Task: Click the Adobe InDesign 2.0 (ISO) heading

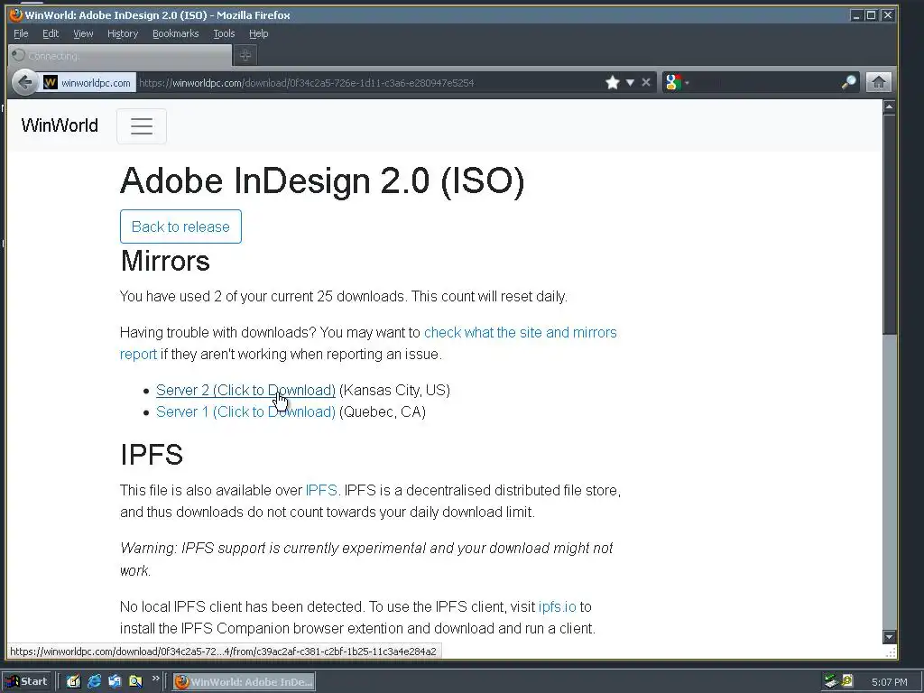Action: pyautogui.click(x=322, y=180)
